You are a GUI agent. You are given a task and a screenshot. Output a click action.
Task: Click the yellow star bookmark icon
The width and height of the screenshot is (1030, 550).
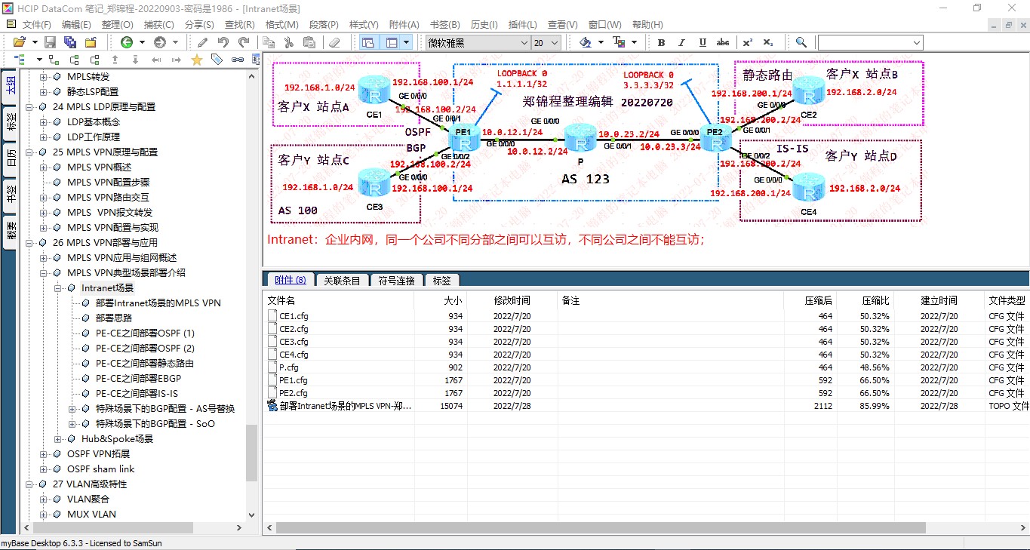tap(196, 60)
